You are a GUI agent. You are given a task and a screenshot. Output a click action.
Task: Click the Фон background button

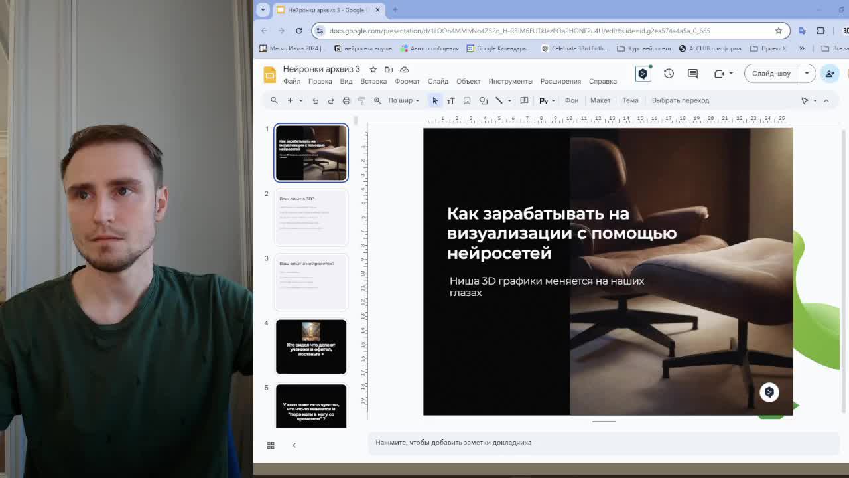572,100
